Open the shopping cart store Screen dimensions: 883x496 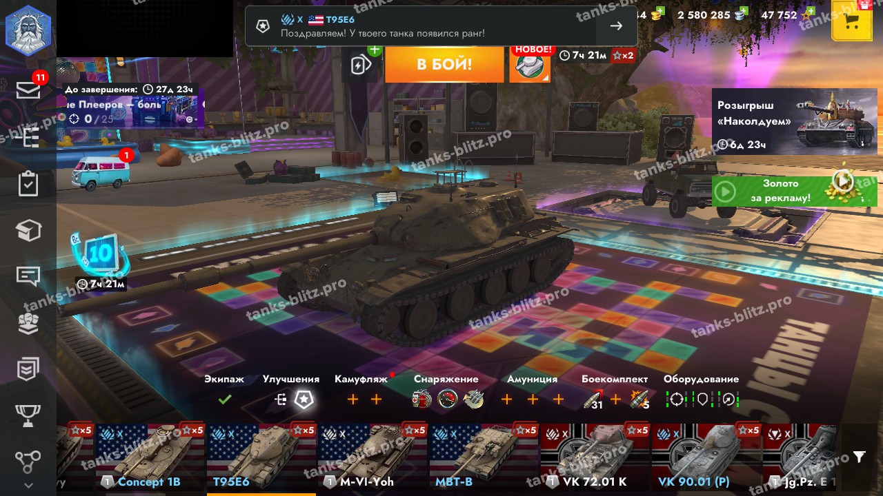(x=852, y=21)
